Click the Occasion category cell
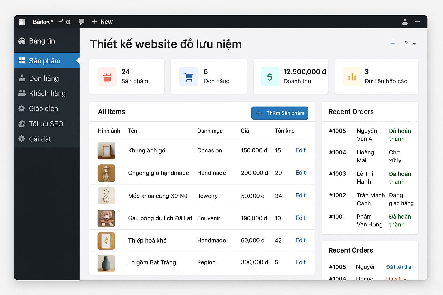The width and height of the screenshot is (443, 295). (210, 150)
